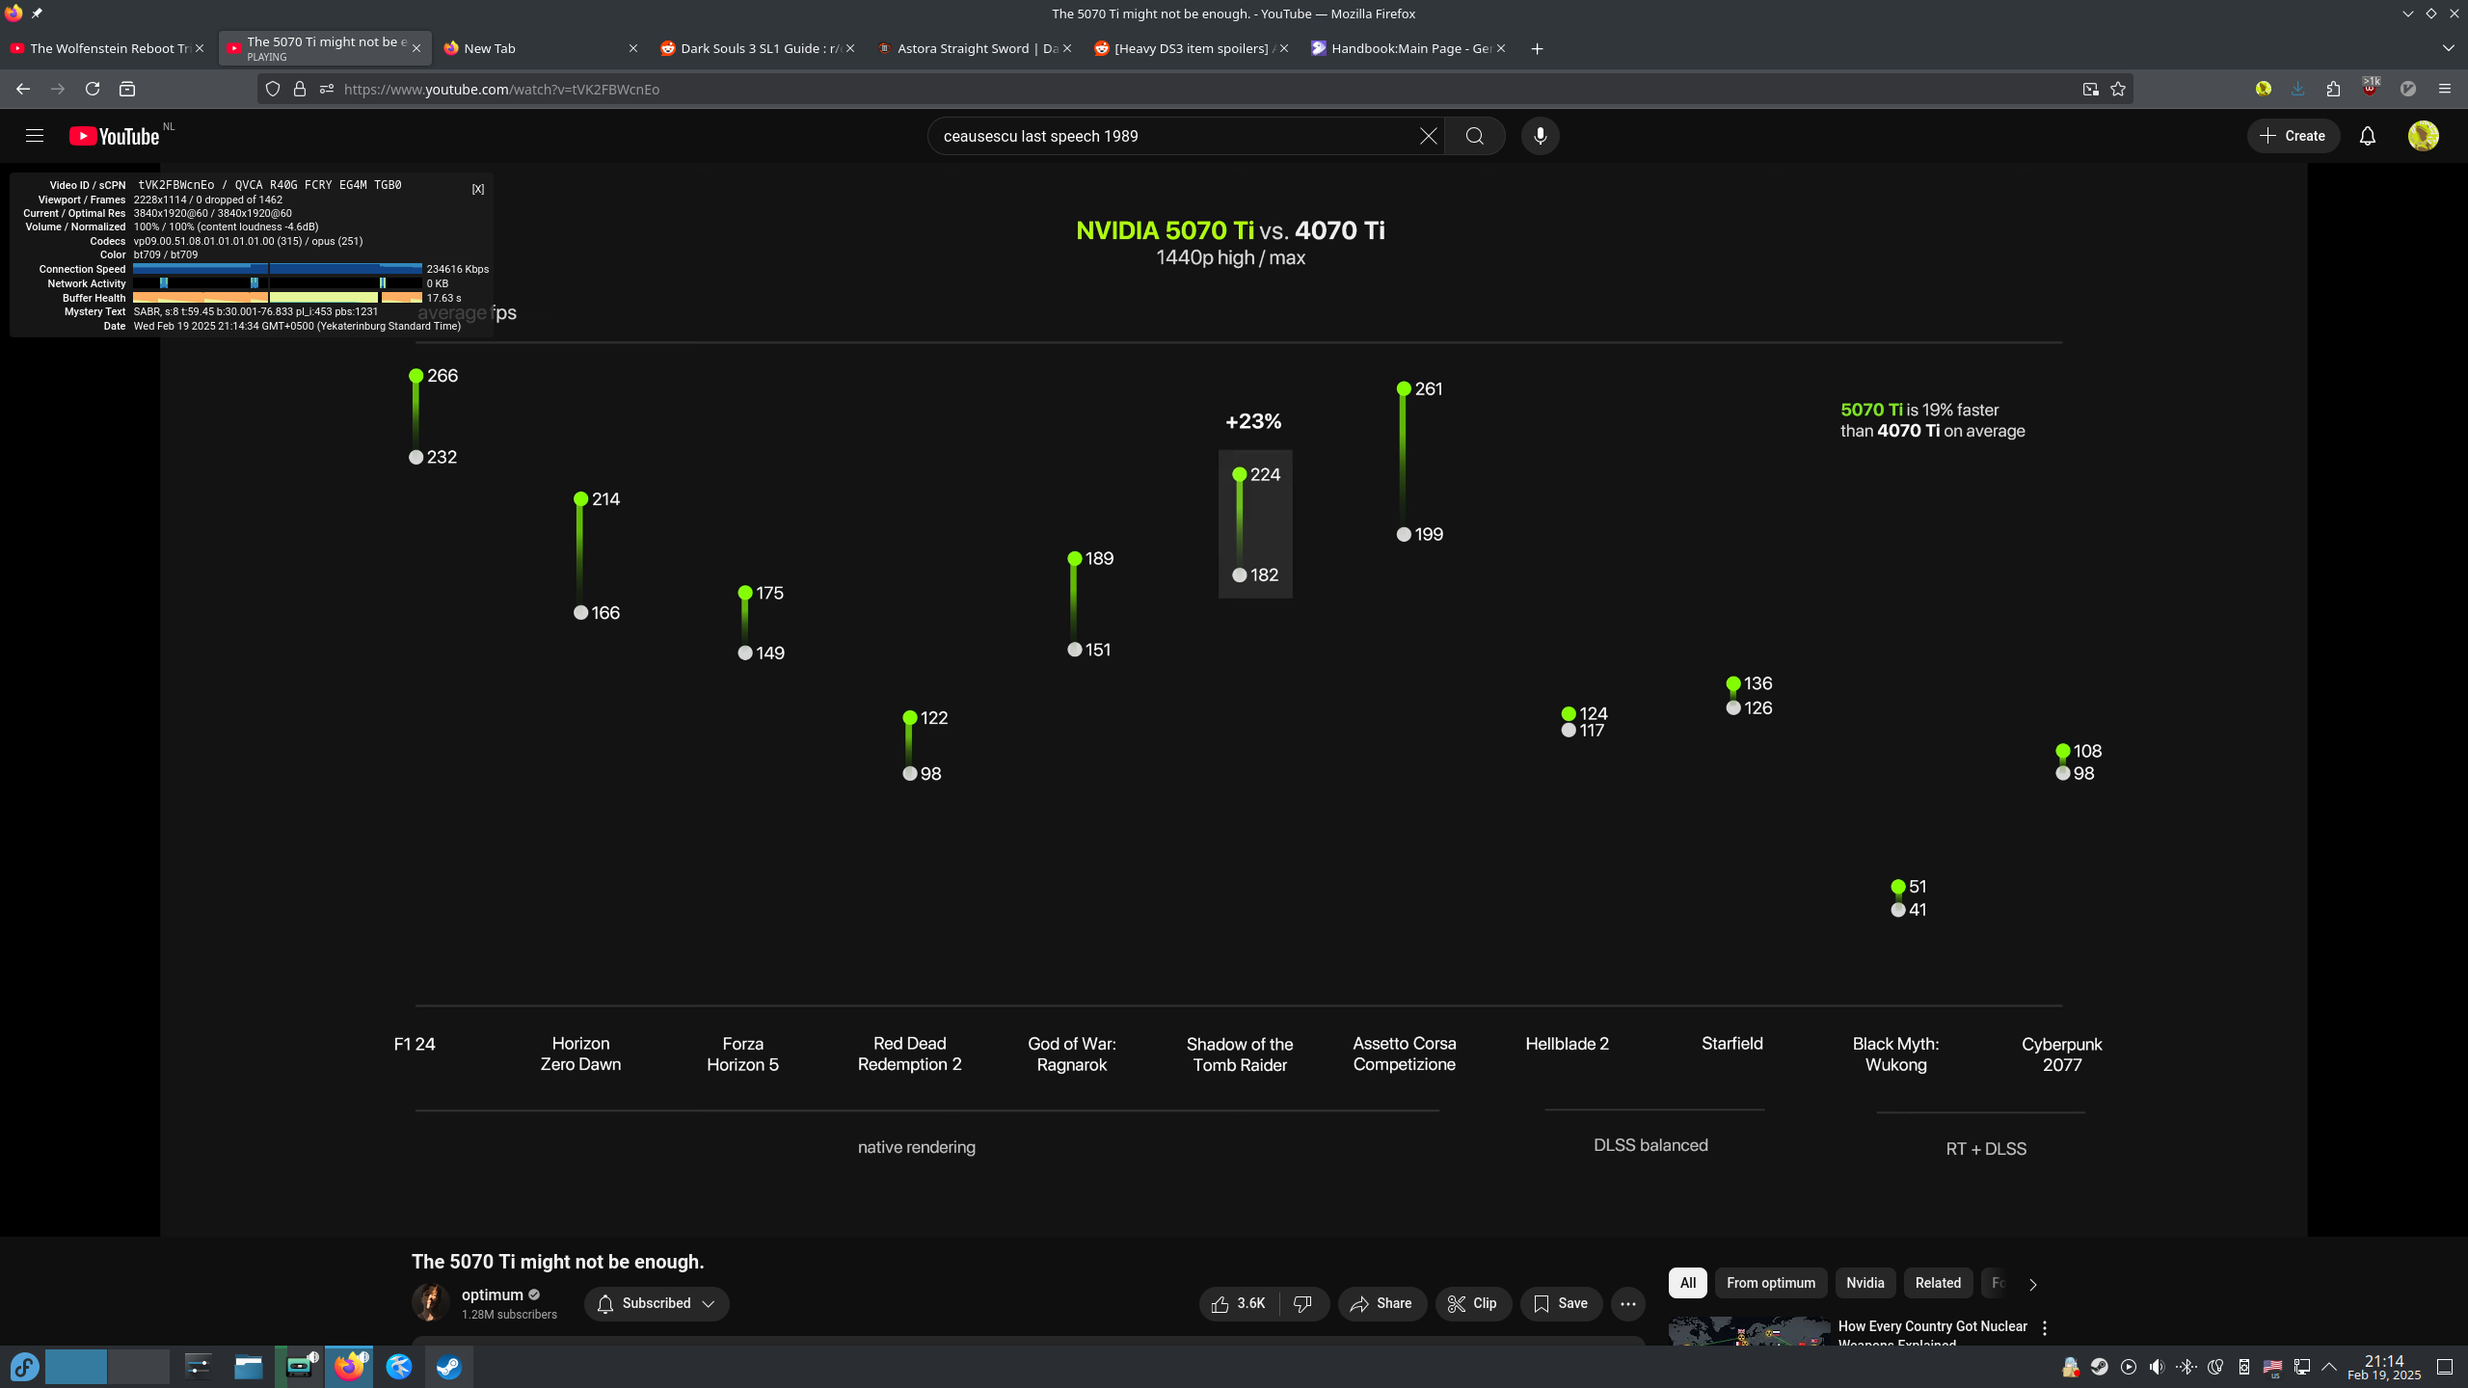Open tracking protection shield
The height and width of the screenshot is (1388, 2468).
pos(273,89)
